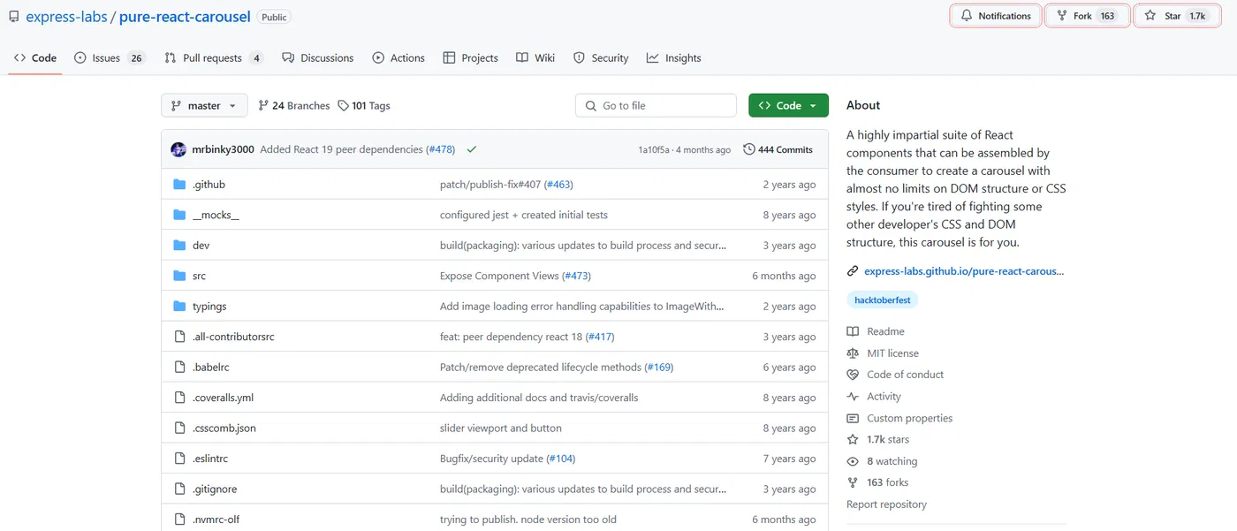Open pull request #478 link

click(440, 149)
